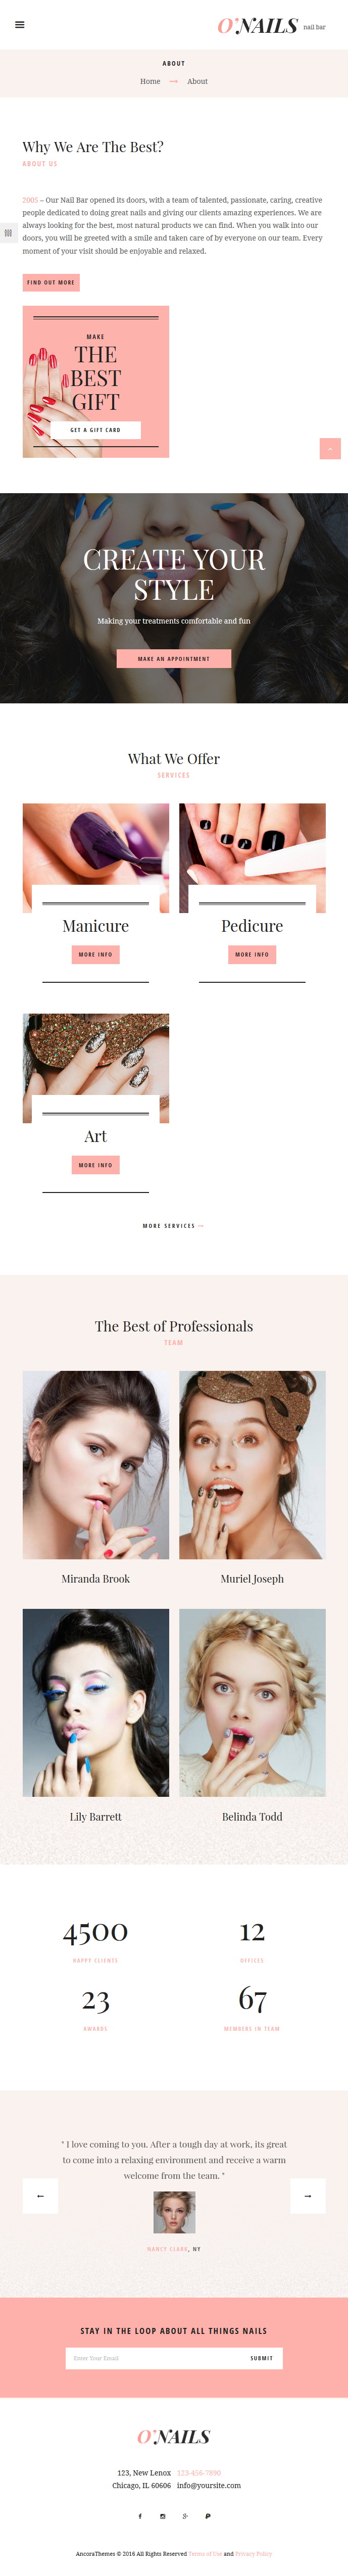Go to Home breadcrumb link
Screen dimensions: 348x2576
150,81
